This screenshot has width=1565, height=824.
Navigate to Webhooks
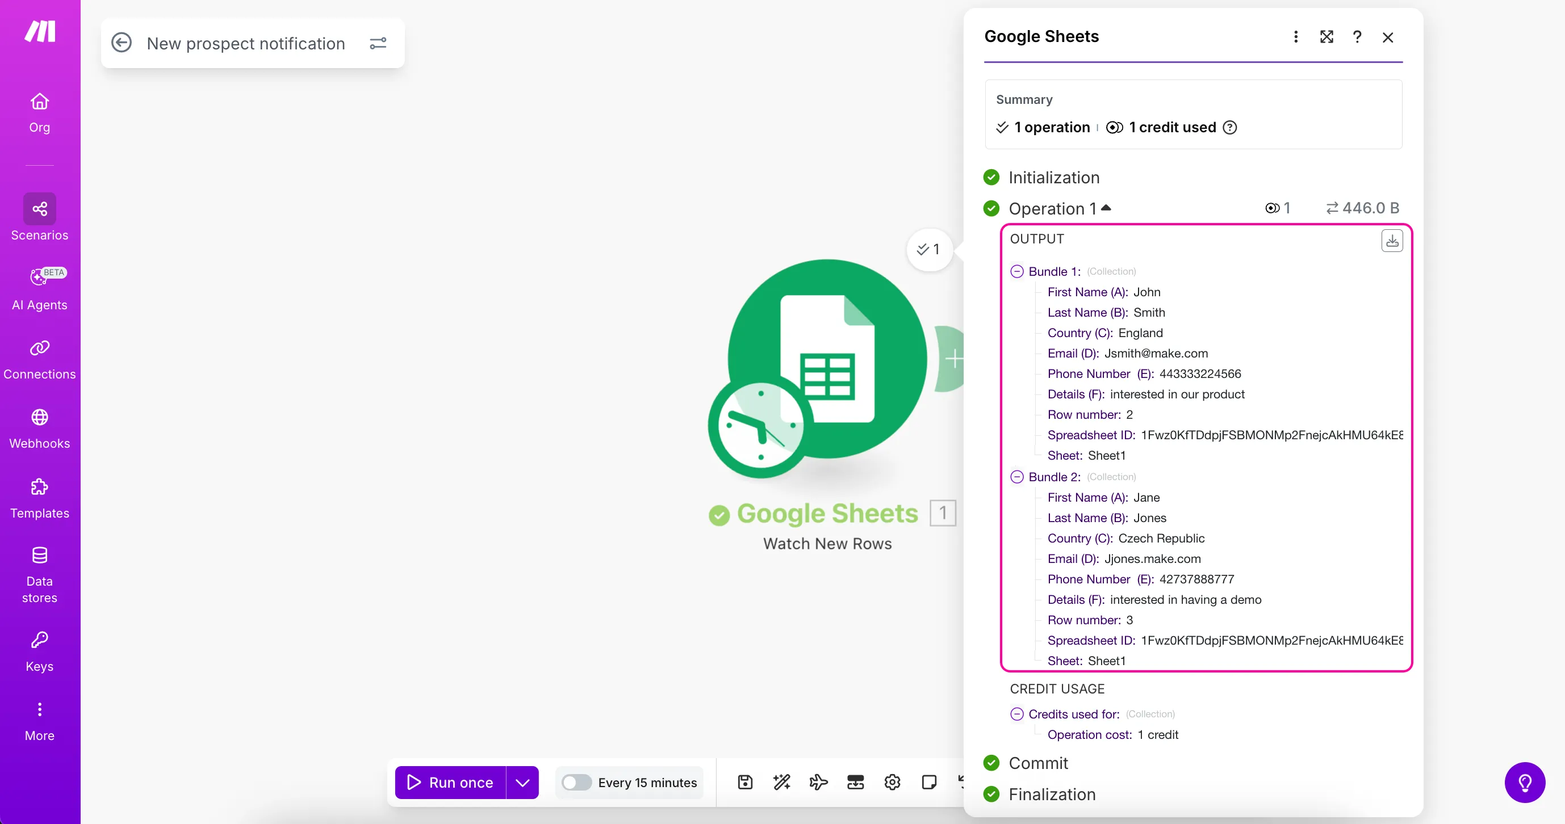point(40,428)
